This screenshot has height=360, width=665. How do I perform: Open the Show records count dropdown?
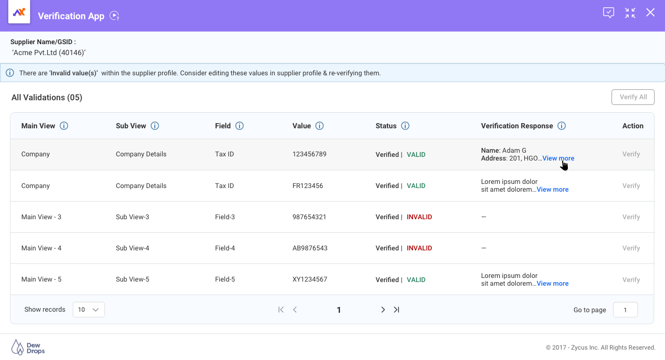tap(88, 309)
